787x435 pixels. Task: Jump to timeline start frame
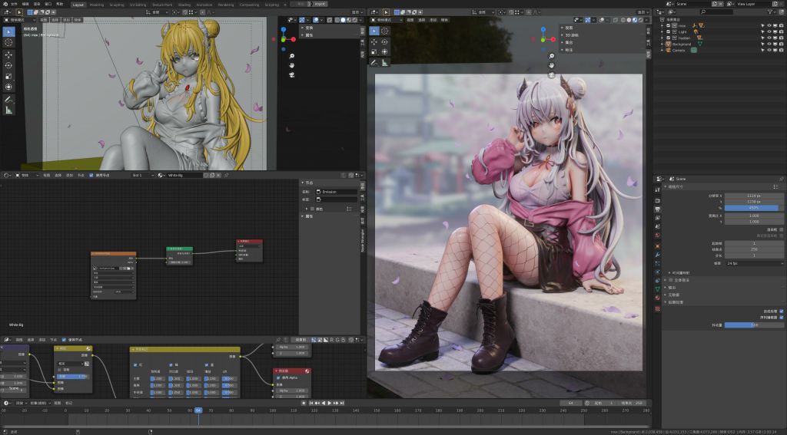tap(311, 403)
